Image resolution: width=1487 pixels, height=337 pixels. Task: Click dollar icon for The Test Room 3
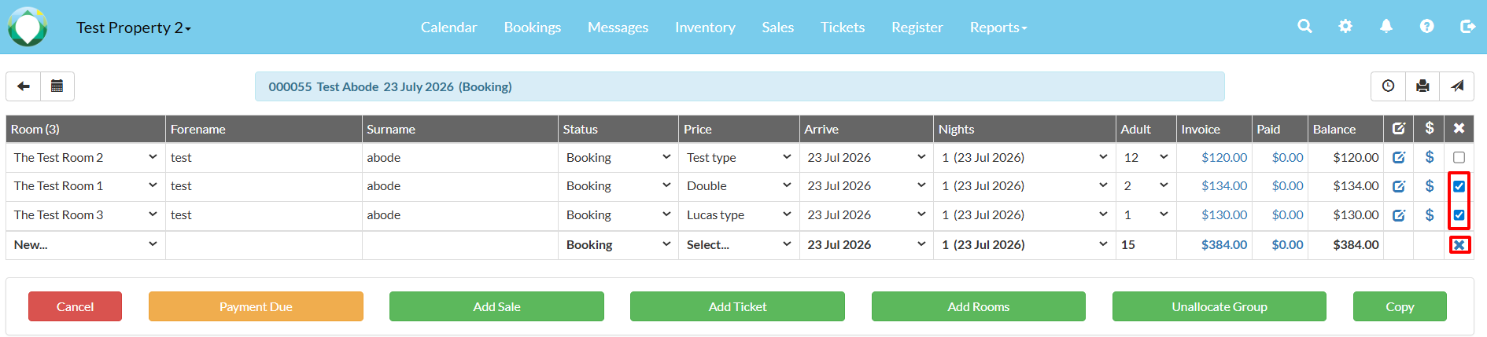point(1430,215)
